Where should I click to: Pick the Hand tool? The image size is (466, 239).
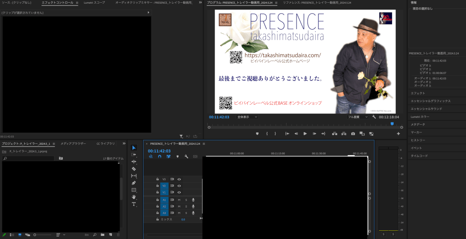pyautogui.click(x=134, y=197)
